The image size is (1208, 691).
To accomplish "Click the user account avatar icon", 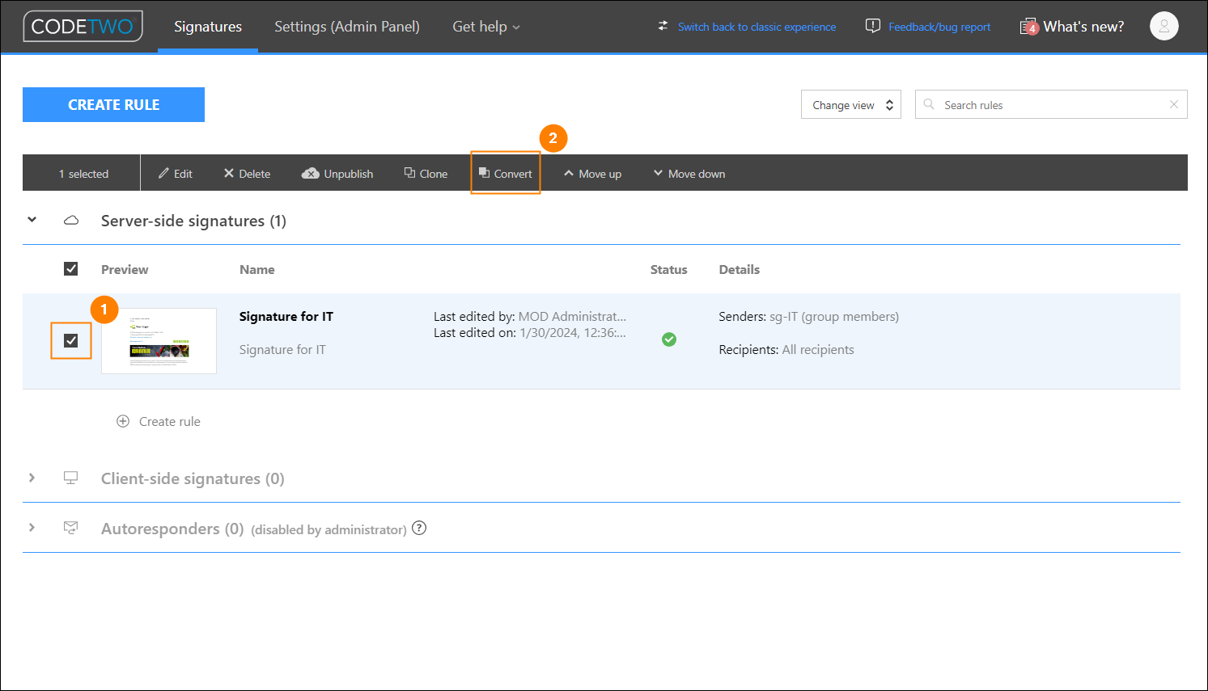I will coord(1163,26).
